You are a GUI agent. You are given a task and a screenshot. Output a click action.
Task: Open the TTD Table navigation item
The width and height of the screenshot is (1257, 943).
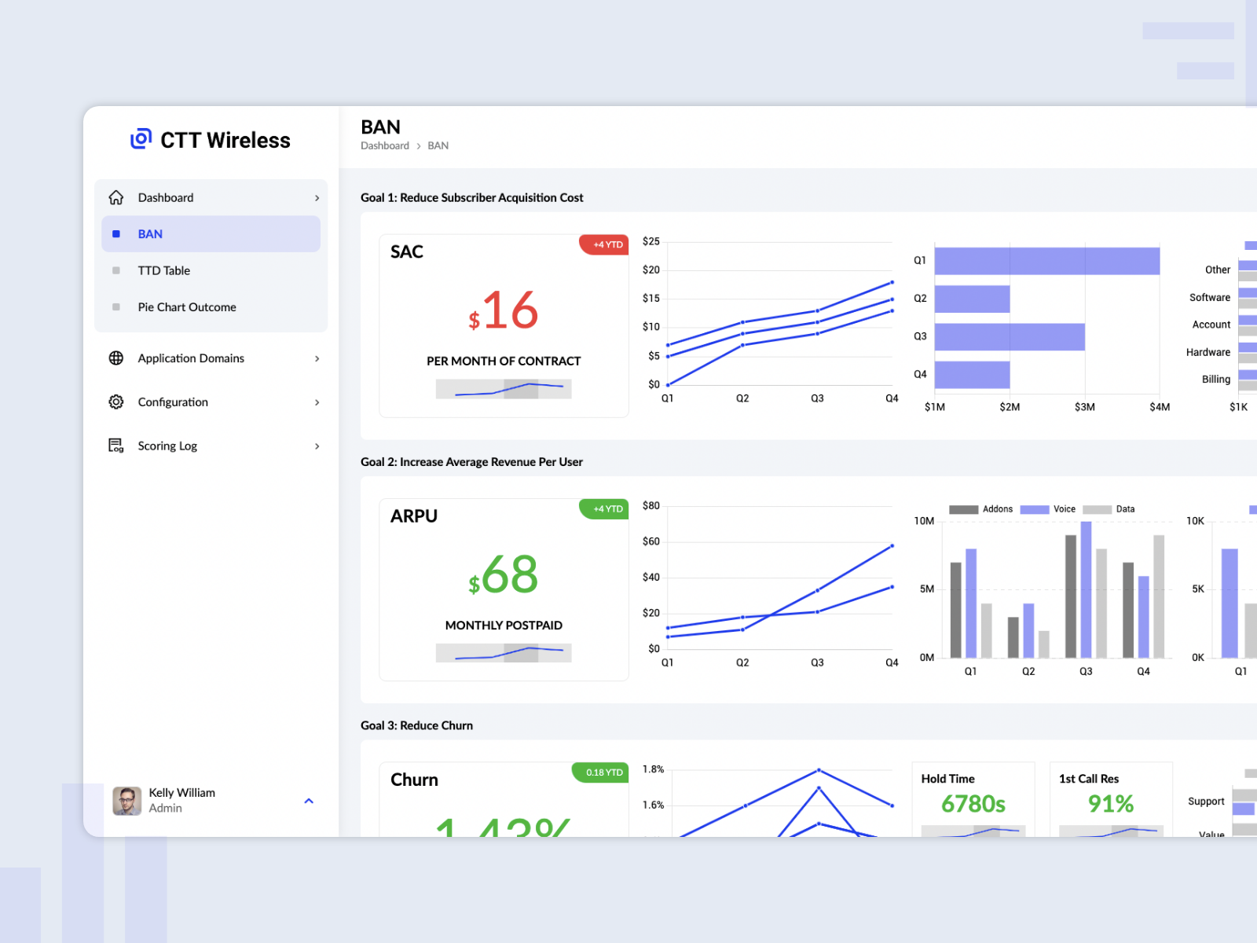[163, 270]
